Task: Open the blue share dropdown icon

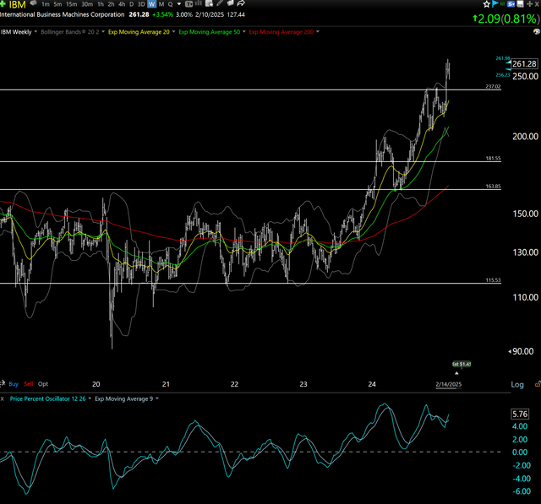Action: [x=511, y=4]
